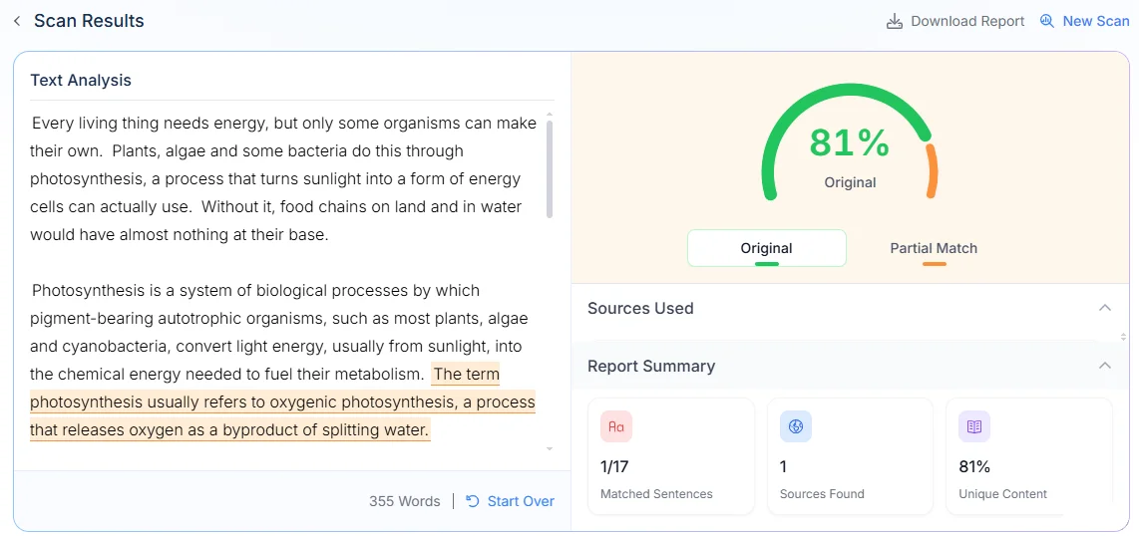Click the text scroll down arrow
Viewport: 1139px width, 536px height.
(550, 449)
